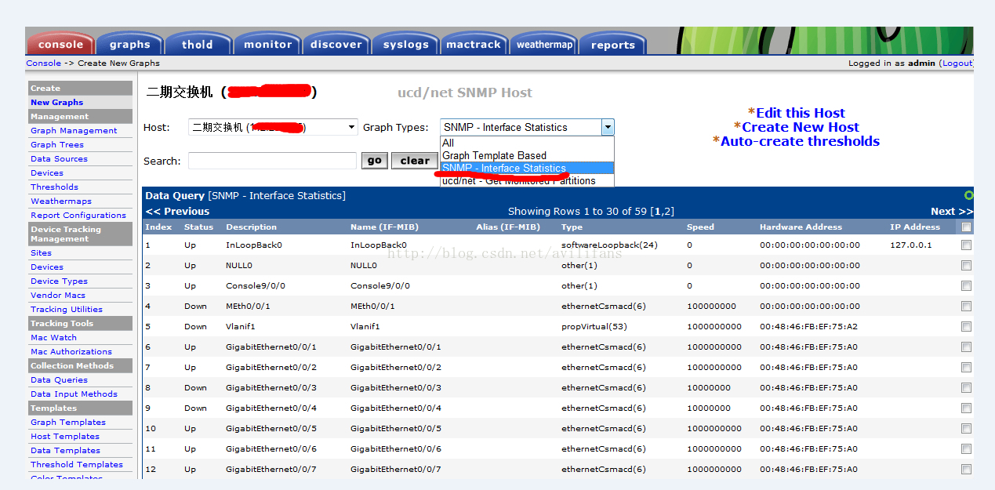Check the NULL0 row checkbox
Image resolution: width=995 pixels, height=490 pixels.
[966, 265]
